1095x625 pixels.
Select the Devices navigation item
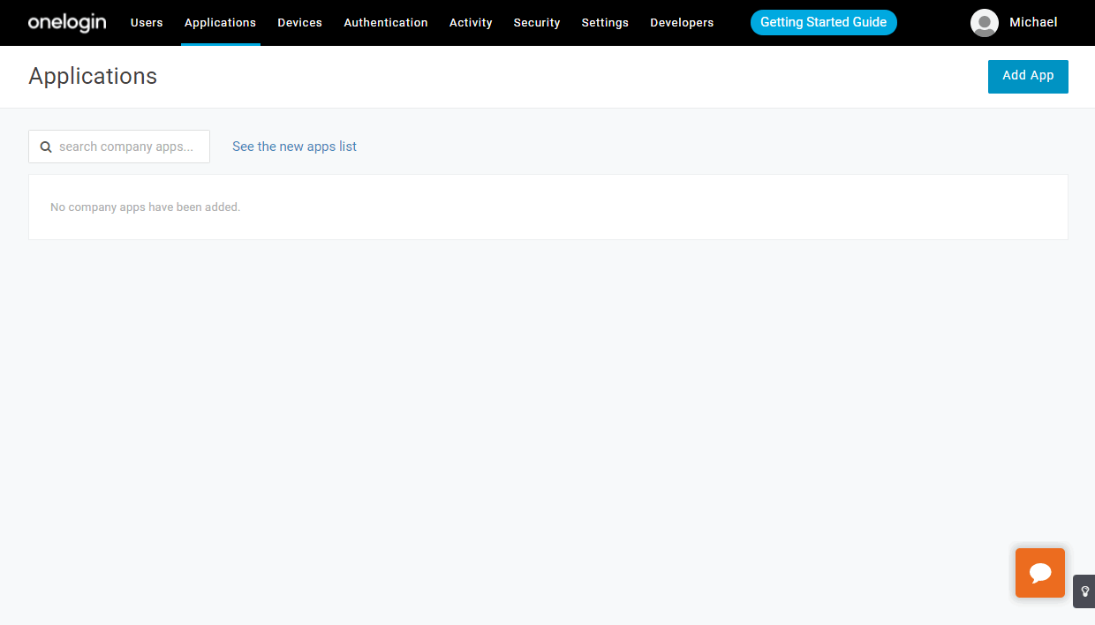(299, 23)
